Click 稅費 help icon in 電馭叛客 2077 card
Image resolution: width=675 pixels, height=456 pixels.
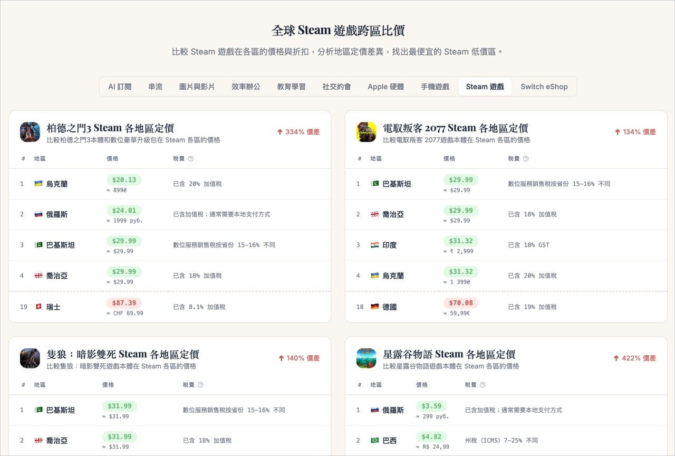tap(526, 158)
